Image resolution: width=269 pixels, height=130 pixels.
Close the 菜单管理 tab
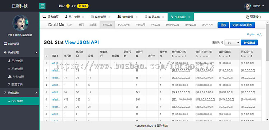click(x=109, y=17)
